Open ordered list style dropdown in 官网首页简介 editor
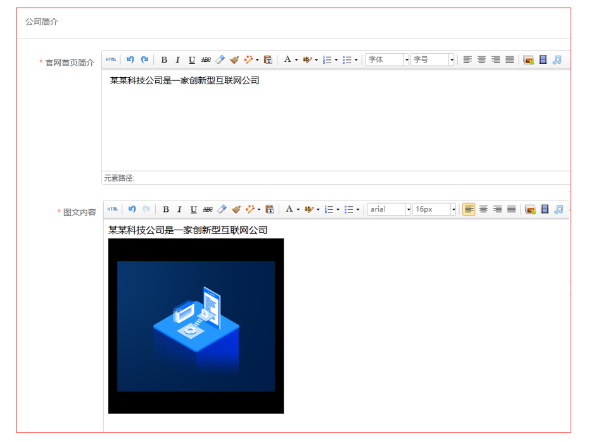Viewport: 589px width, 442px height. tap(336, 60)
